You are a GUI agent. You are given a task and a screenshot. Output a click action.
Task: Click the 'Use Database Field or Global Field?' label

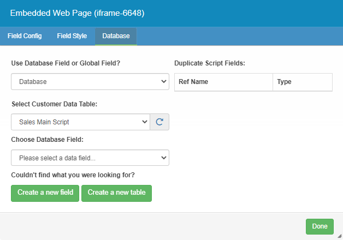click(66, 63)
